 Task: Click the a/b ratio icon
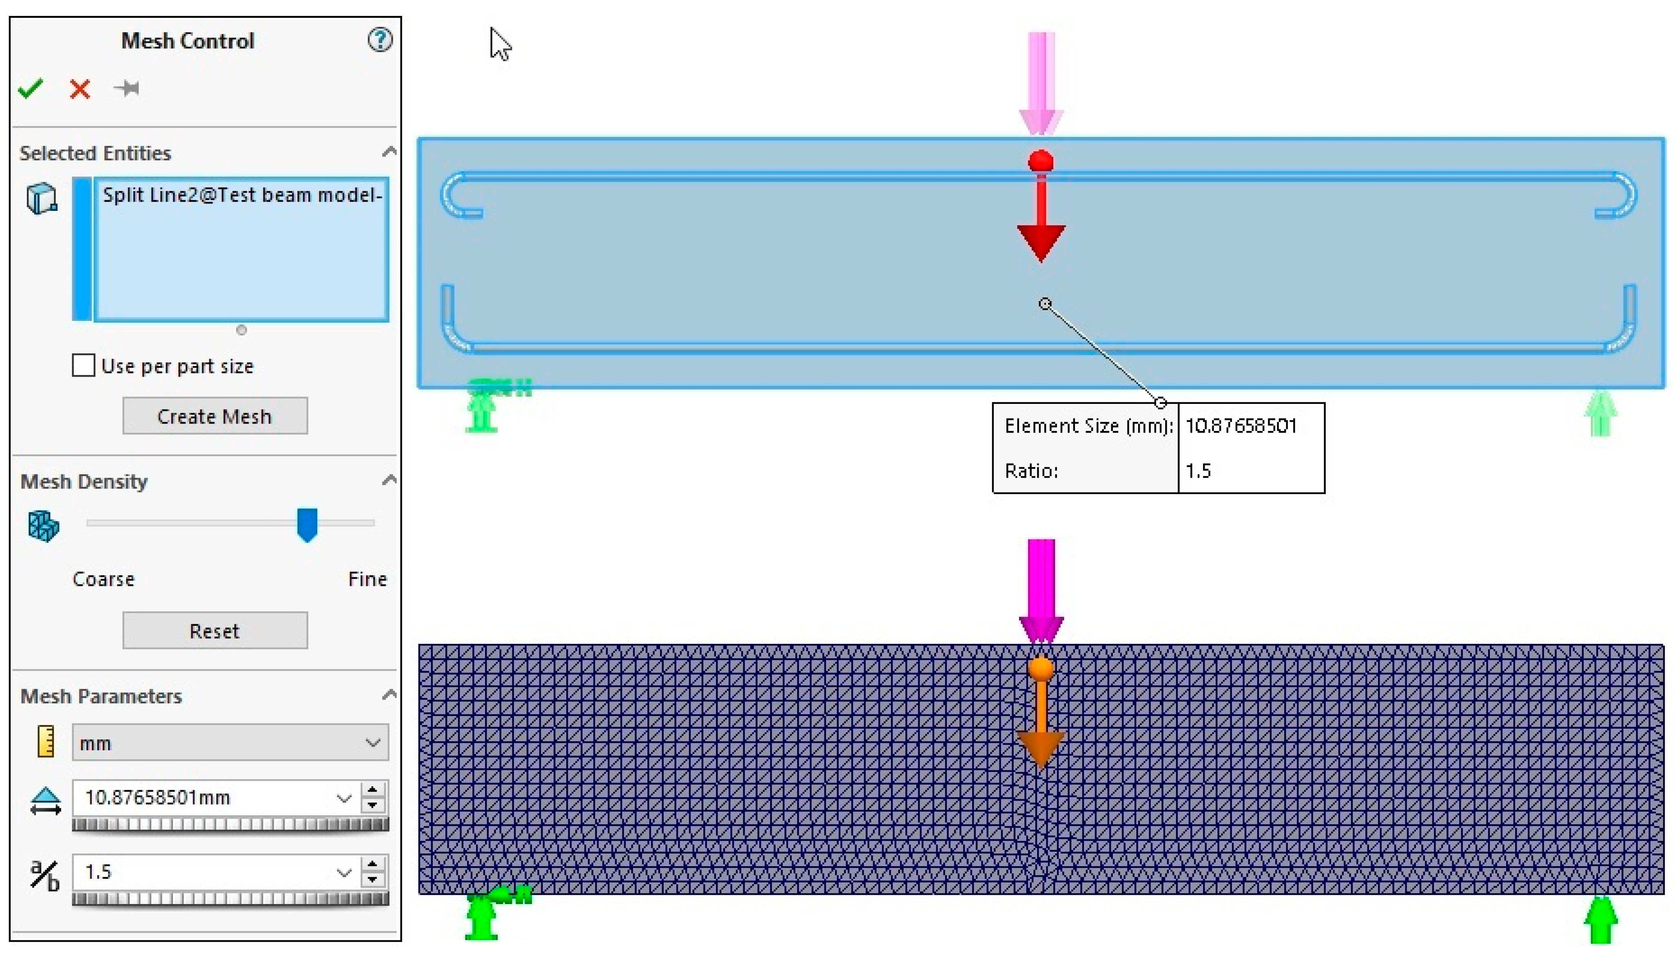tap(45, 875)
